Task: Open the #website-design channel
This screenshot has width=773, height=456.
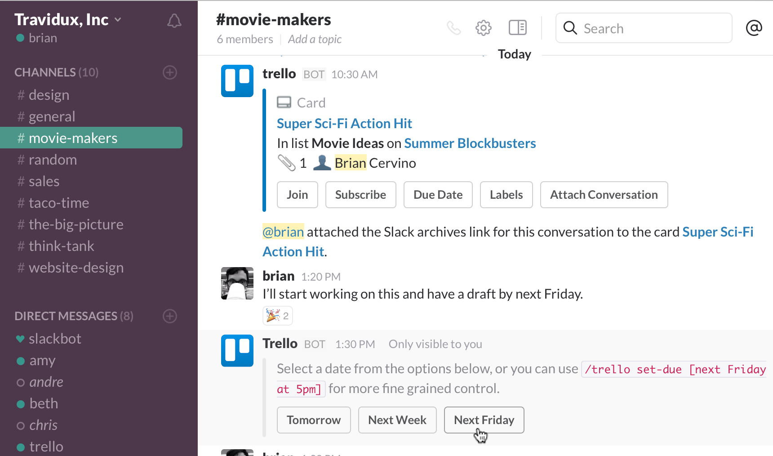Action: [91, 268]
